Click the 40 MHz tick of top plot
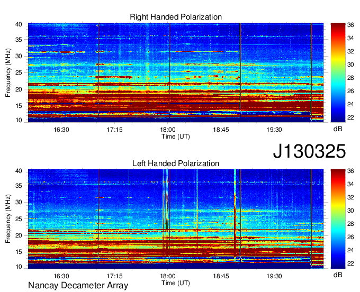360x292 pixels. click(x=19, y=24)
